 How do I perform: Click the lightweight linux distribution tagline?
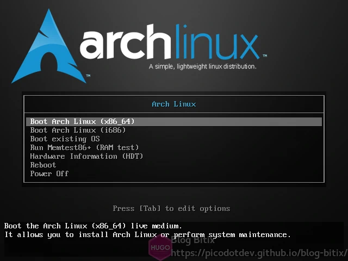tap(202, 66)
